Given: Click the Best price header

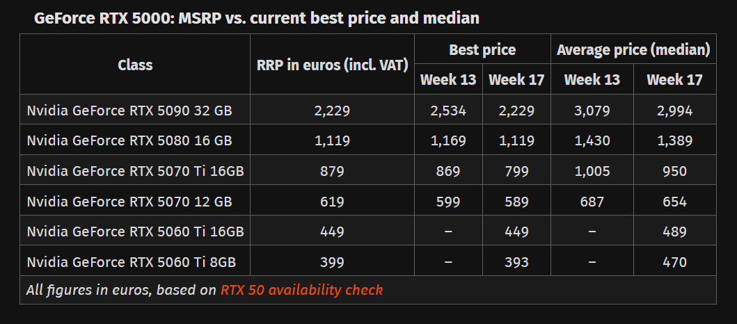Looking at the screenshot, I should coord(482,49).
